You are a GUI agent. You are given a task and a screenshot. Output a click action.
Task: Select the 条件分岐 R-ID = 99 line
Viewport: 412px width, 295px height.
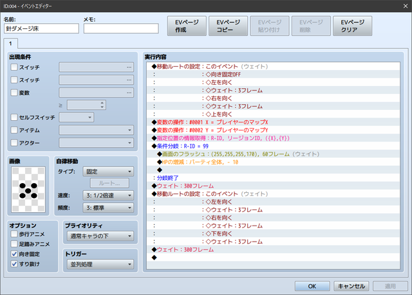(273, 146)
